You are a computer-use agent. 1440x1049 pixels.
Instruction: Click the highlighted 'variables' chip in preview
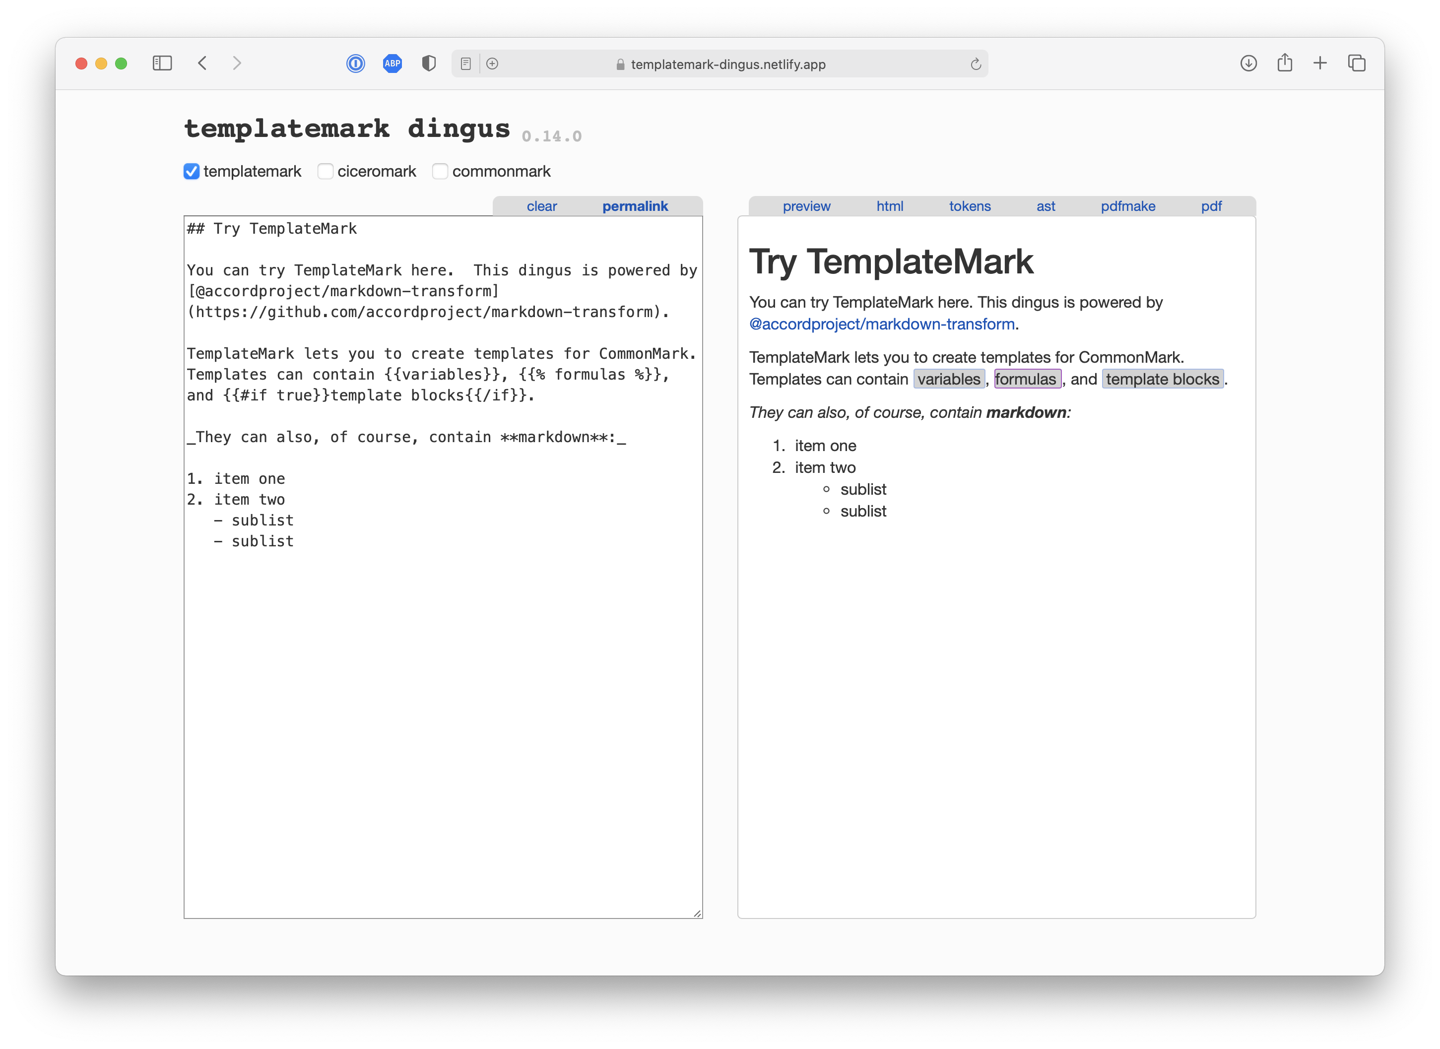(949, 379)
